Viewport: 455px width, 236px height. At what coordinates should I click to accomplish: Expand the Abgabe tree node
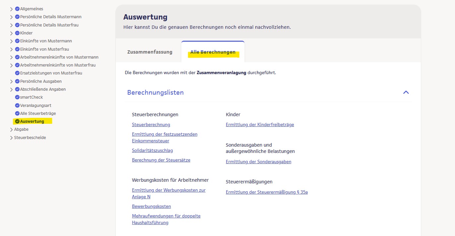coord(12,130)
